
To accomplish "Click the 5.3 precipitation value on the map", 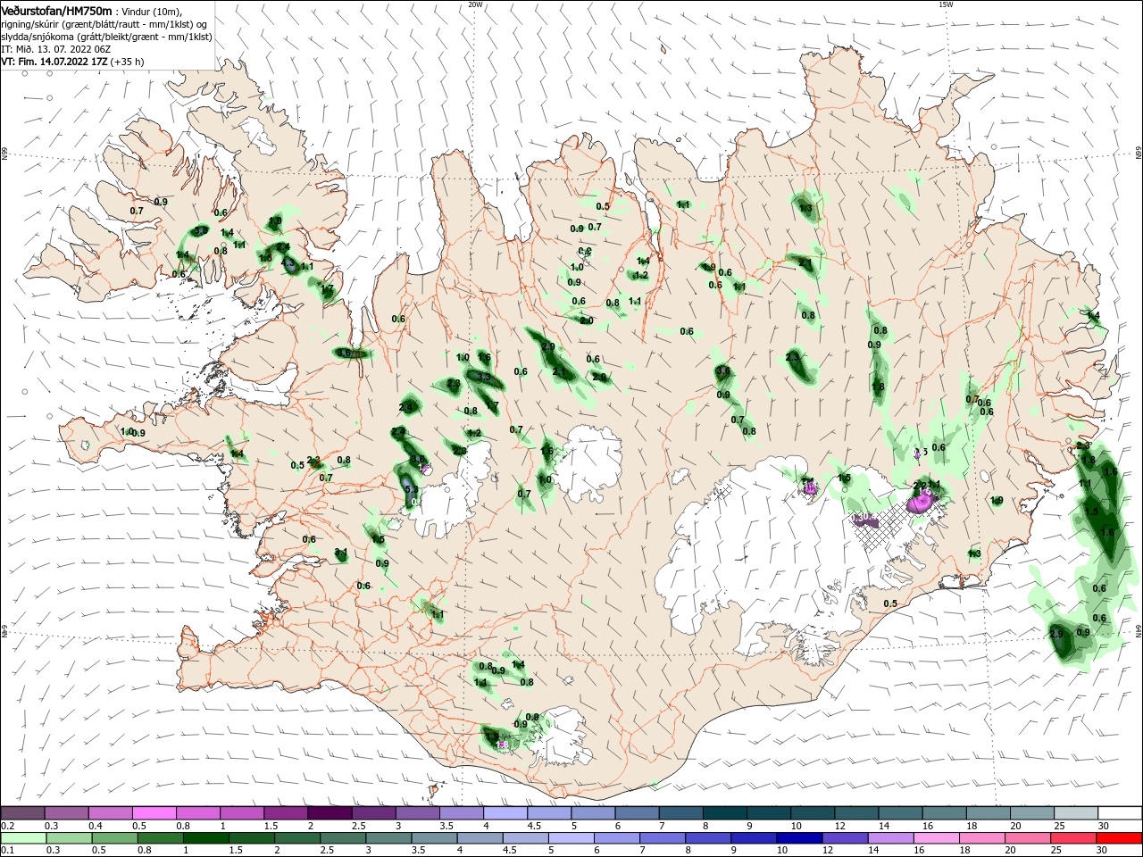I will pyautogui.click(x=412, y=489).
